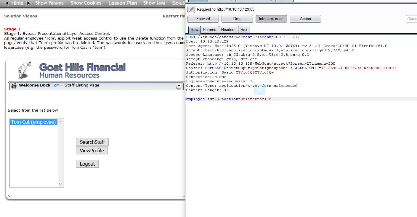Click the Content-Type header line

pyautogui.click(x=242, y=86)
